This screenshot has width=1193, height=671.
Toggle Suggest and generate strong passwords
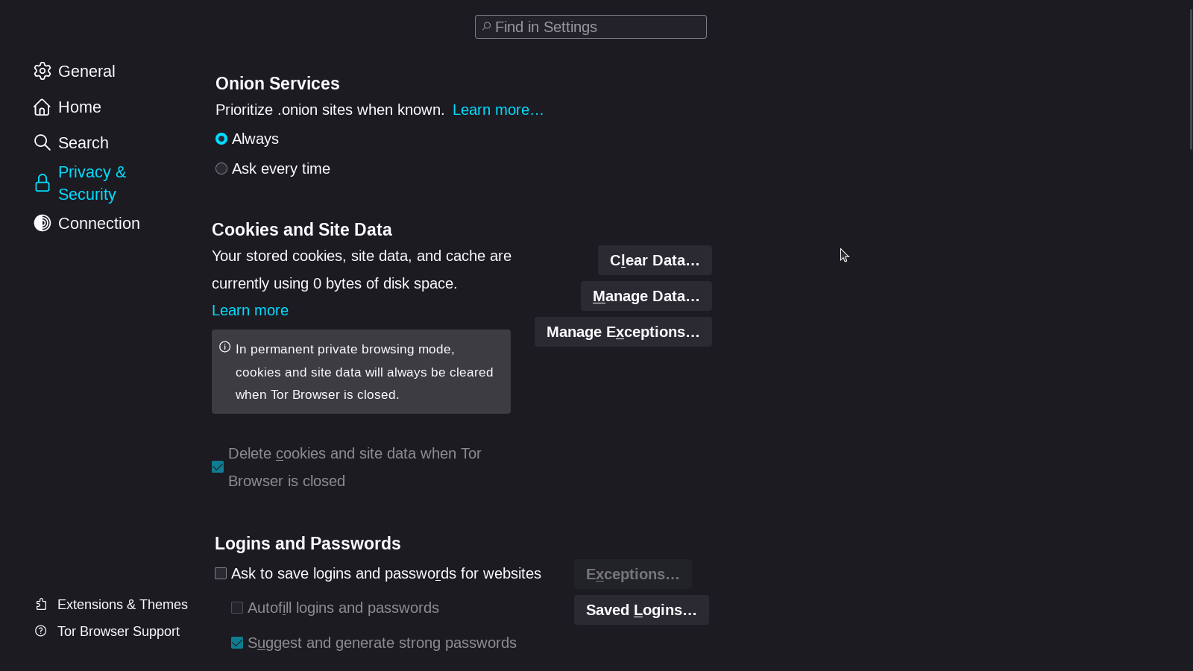point(237,643)
